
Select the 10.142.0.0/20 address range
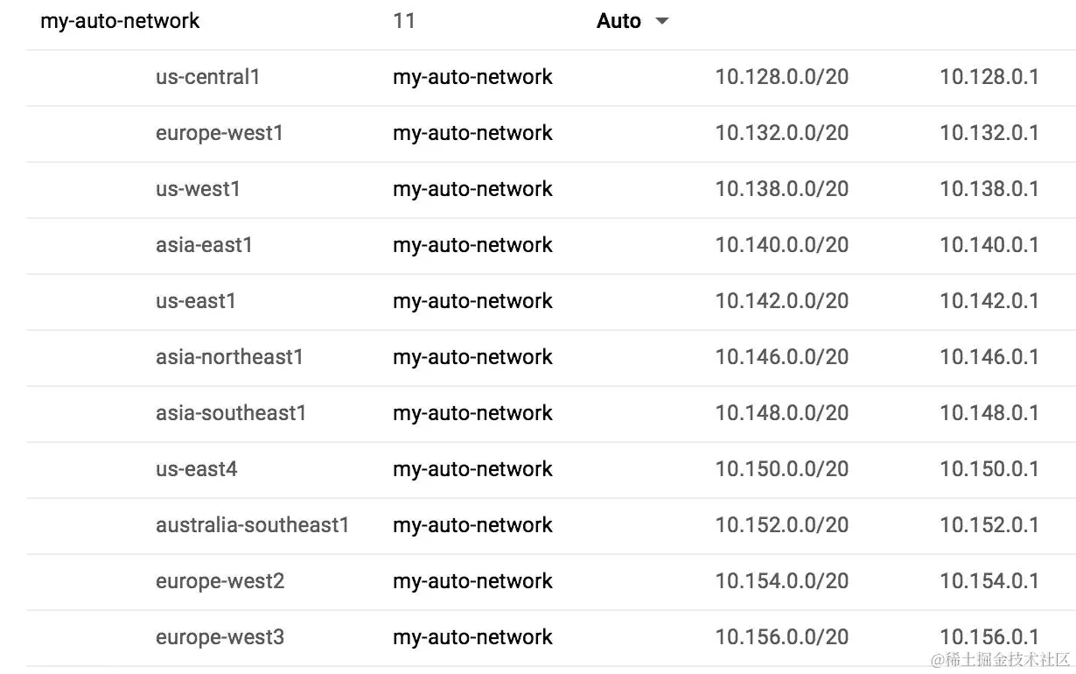(x=782, y=301)
